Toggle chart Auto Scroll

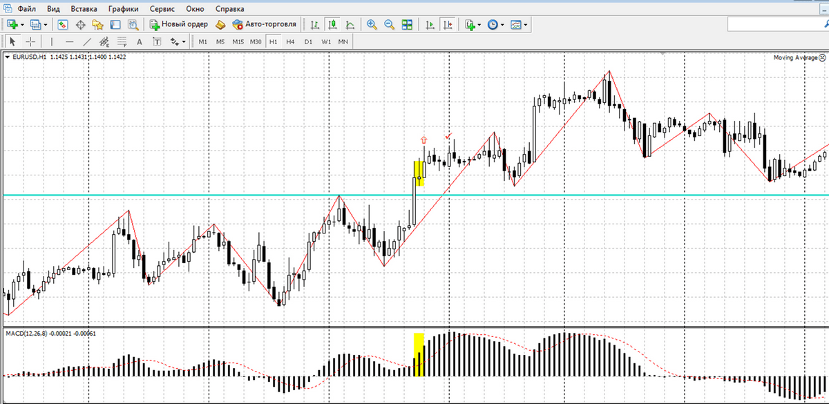click(x=430, y=24)
